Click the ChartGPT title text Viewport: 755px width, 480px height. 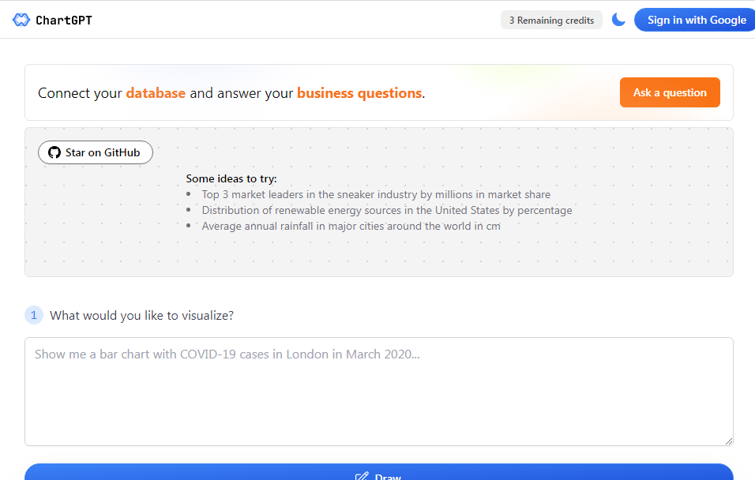[x=64, y=20]
